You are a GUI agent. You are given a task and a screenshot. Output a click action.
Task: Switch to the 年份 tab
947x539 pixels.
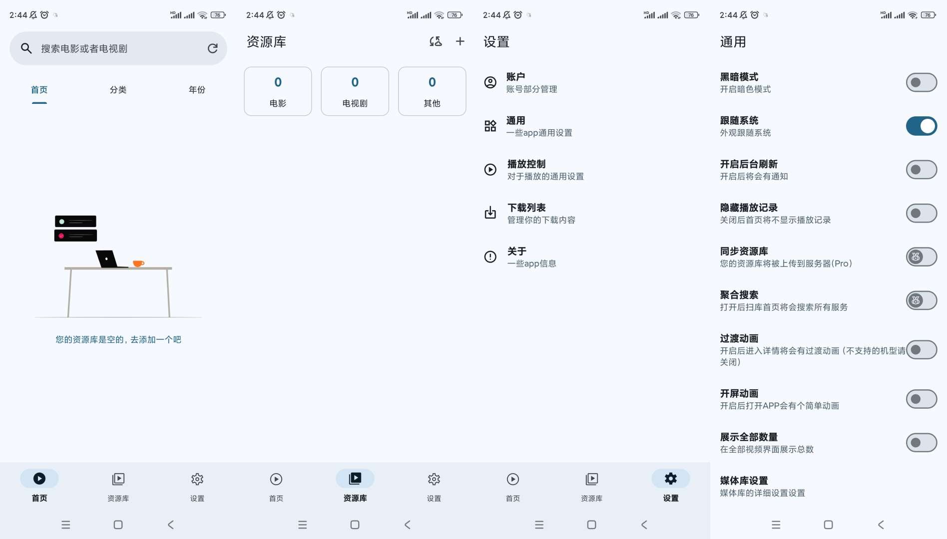click(197, 90)
